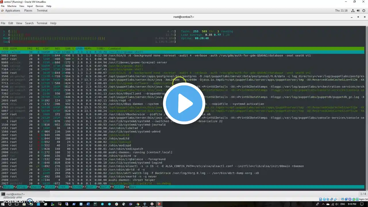Open the GNOME Places menu
This screenshot has height=207, width=368.
tap(28, 11)
